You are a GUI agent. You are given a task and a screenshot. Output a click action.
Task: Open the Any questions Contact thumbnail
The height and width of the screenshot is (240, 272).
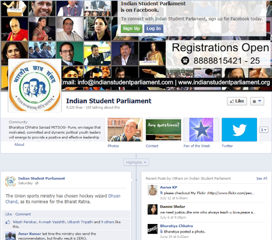click(163, 130)
